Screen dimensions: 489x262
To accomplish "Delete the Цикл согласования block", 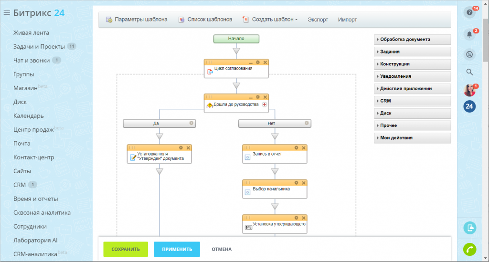I will pos(265,63).
